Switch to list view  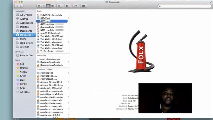[44, 6]
